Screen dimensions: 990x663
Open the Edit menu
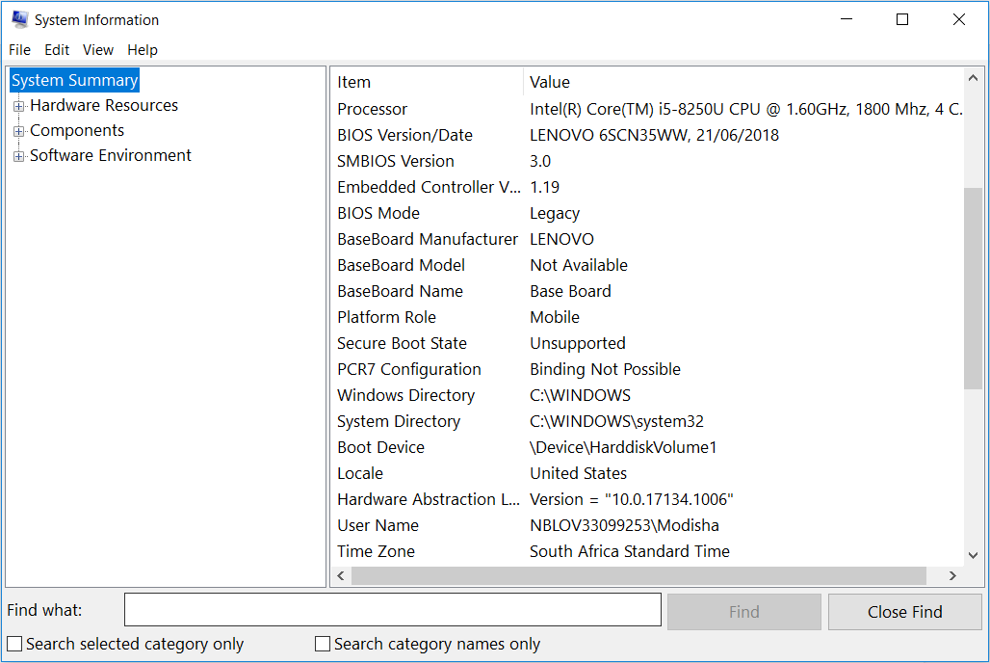57,50
